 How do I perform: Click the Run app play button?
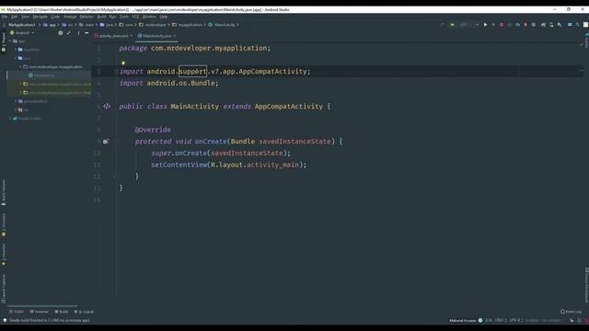click(x=485, y=25)
